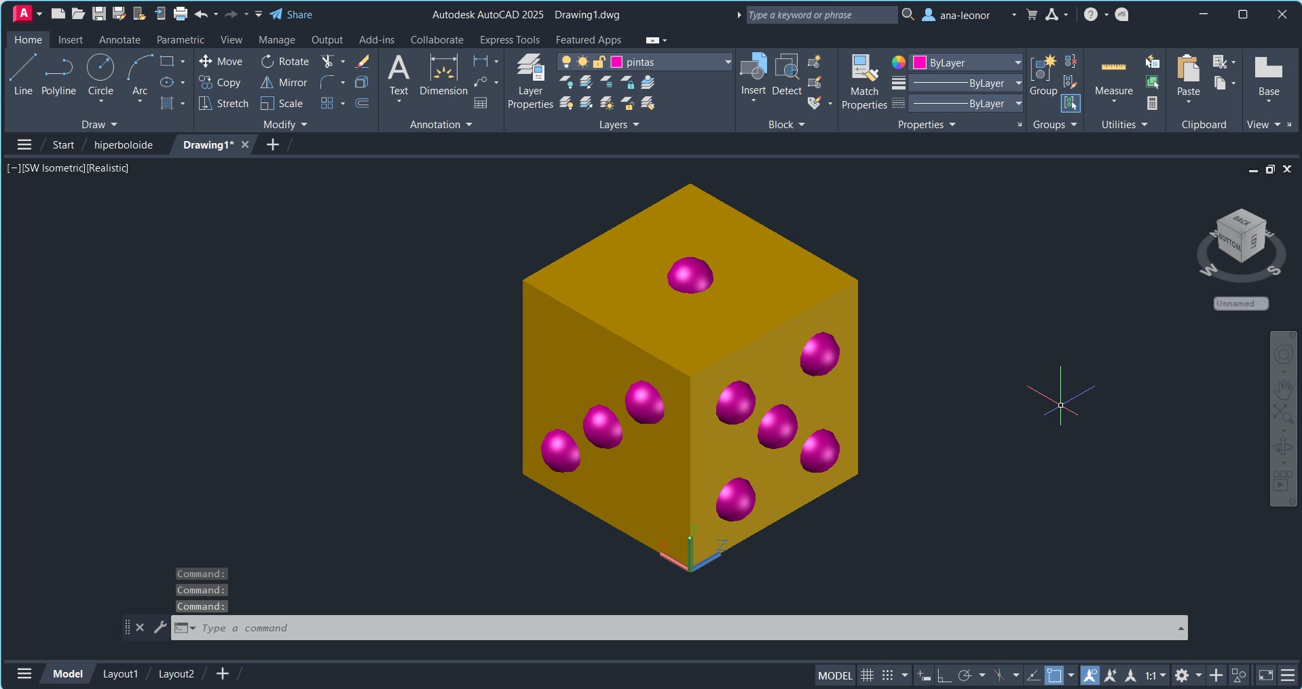Toggle polar tracking in status bar
The width and height of the screenshot is (1302, 689).
pyautogui.click(x=965, y=675)
